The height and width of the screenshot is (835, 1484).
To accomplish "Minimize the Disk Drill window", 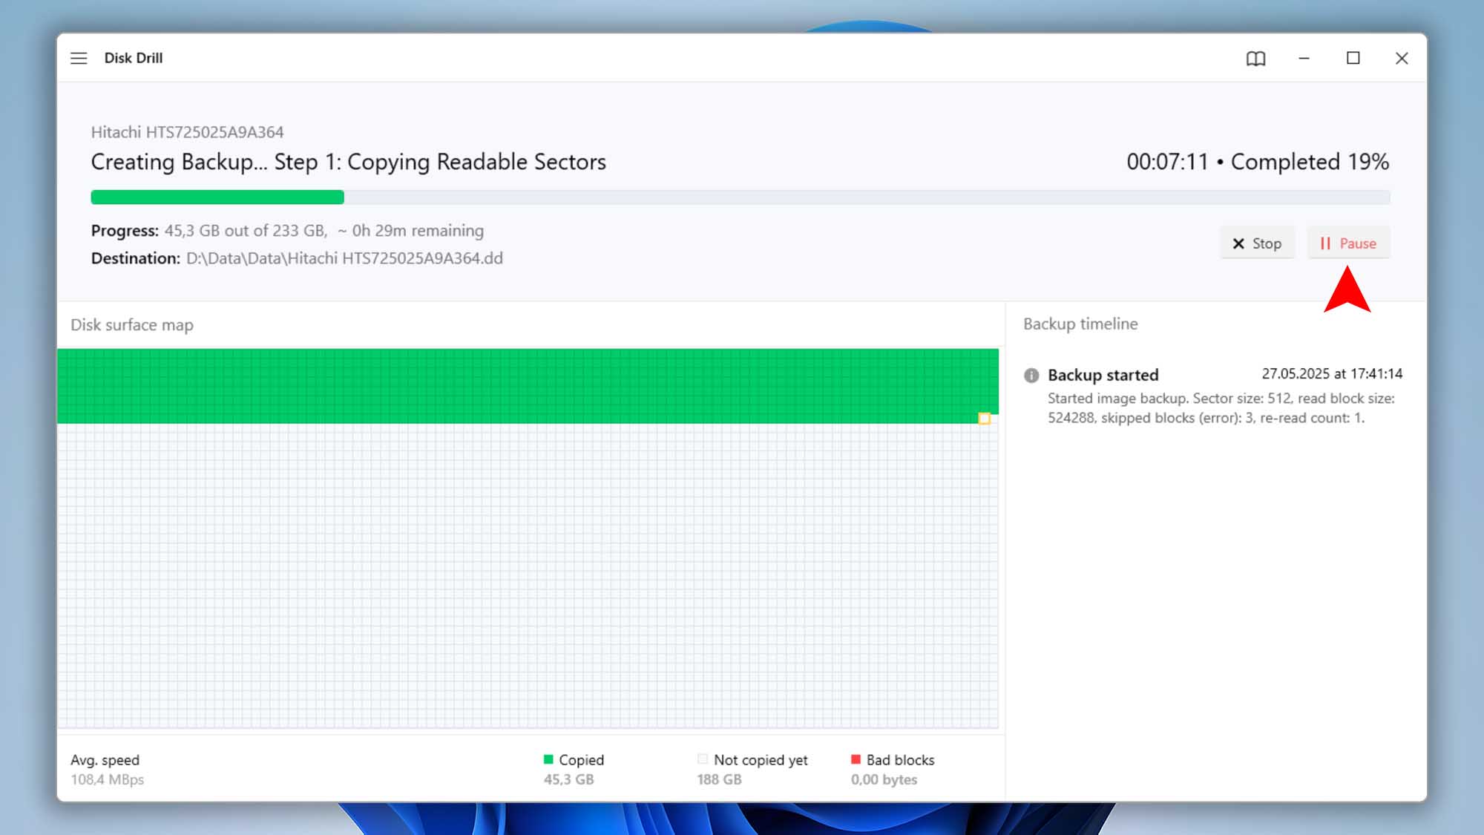I will [x=1304, y=58].
